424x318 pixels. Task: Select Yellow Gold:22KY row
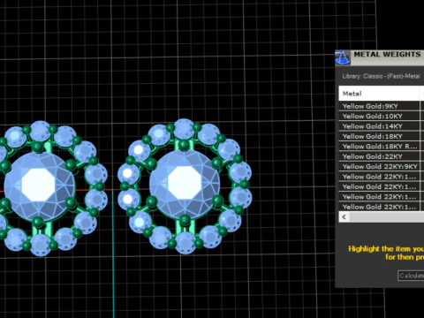pos(379,156)
